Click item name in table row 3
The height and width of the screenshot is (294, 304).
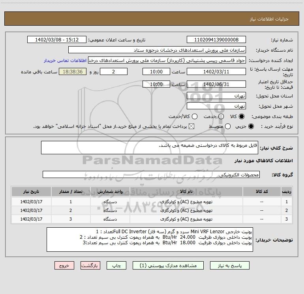tap(186, 219)
